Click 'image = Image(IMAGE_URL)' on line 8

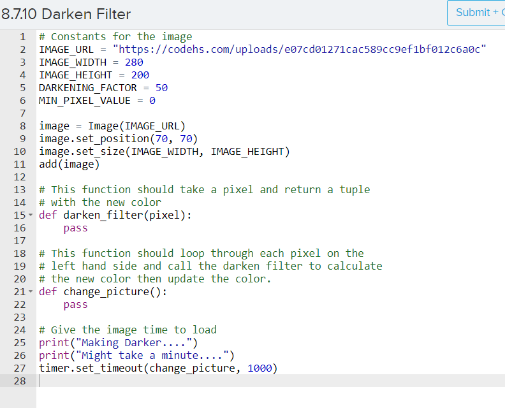pyautogui.click(x=112, y=126)
